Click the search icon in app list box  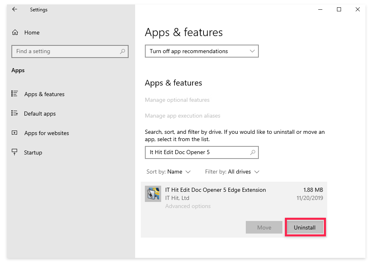(253, 152)
